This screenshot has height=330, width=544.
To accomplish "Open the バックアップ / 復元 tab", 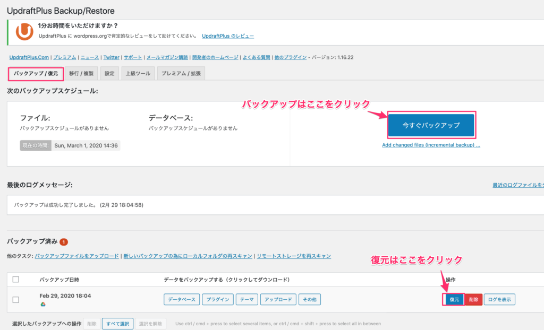I will click(x=36, y=74).
